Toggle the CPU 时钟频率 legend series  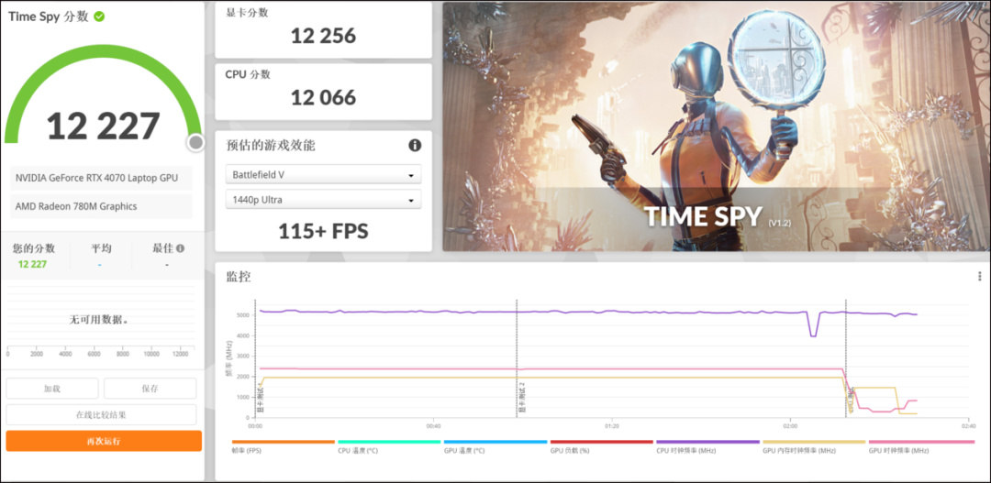pos(707,447)
